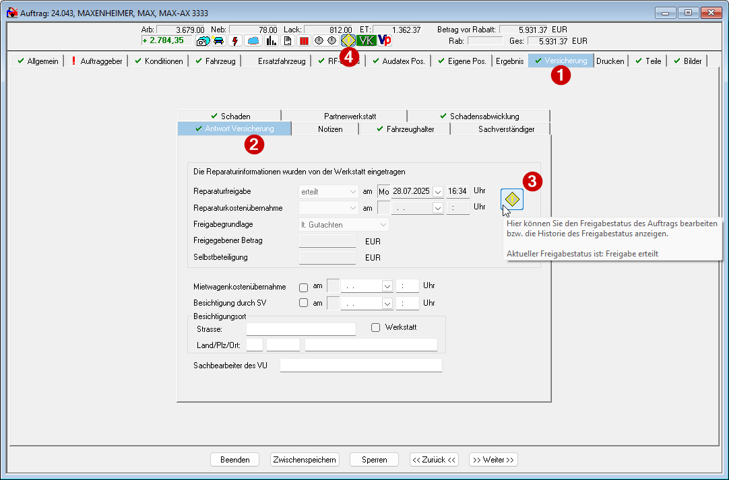Switch to the Bilder tab
The height and width of the screenshot is (480, 729).
coord(688,61)
